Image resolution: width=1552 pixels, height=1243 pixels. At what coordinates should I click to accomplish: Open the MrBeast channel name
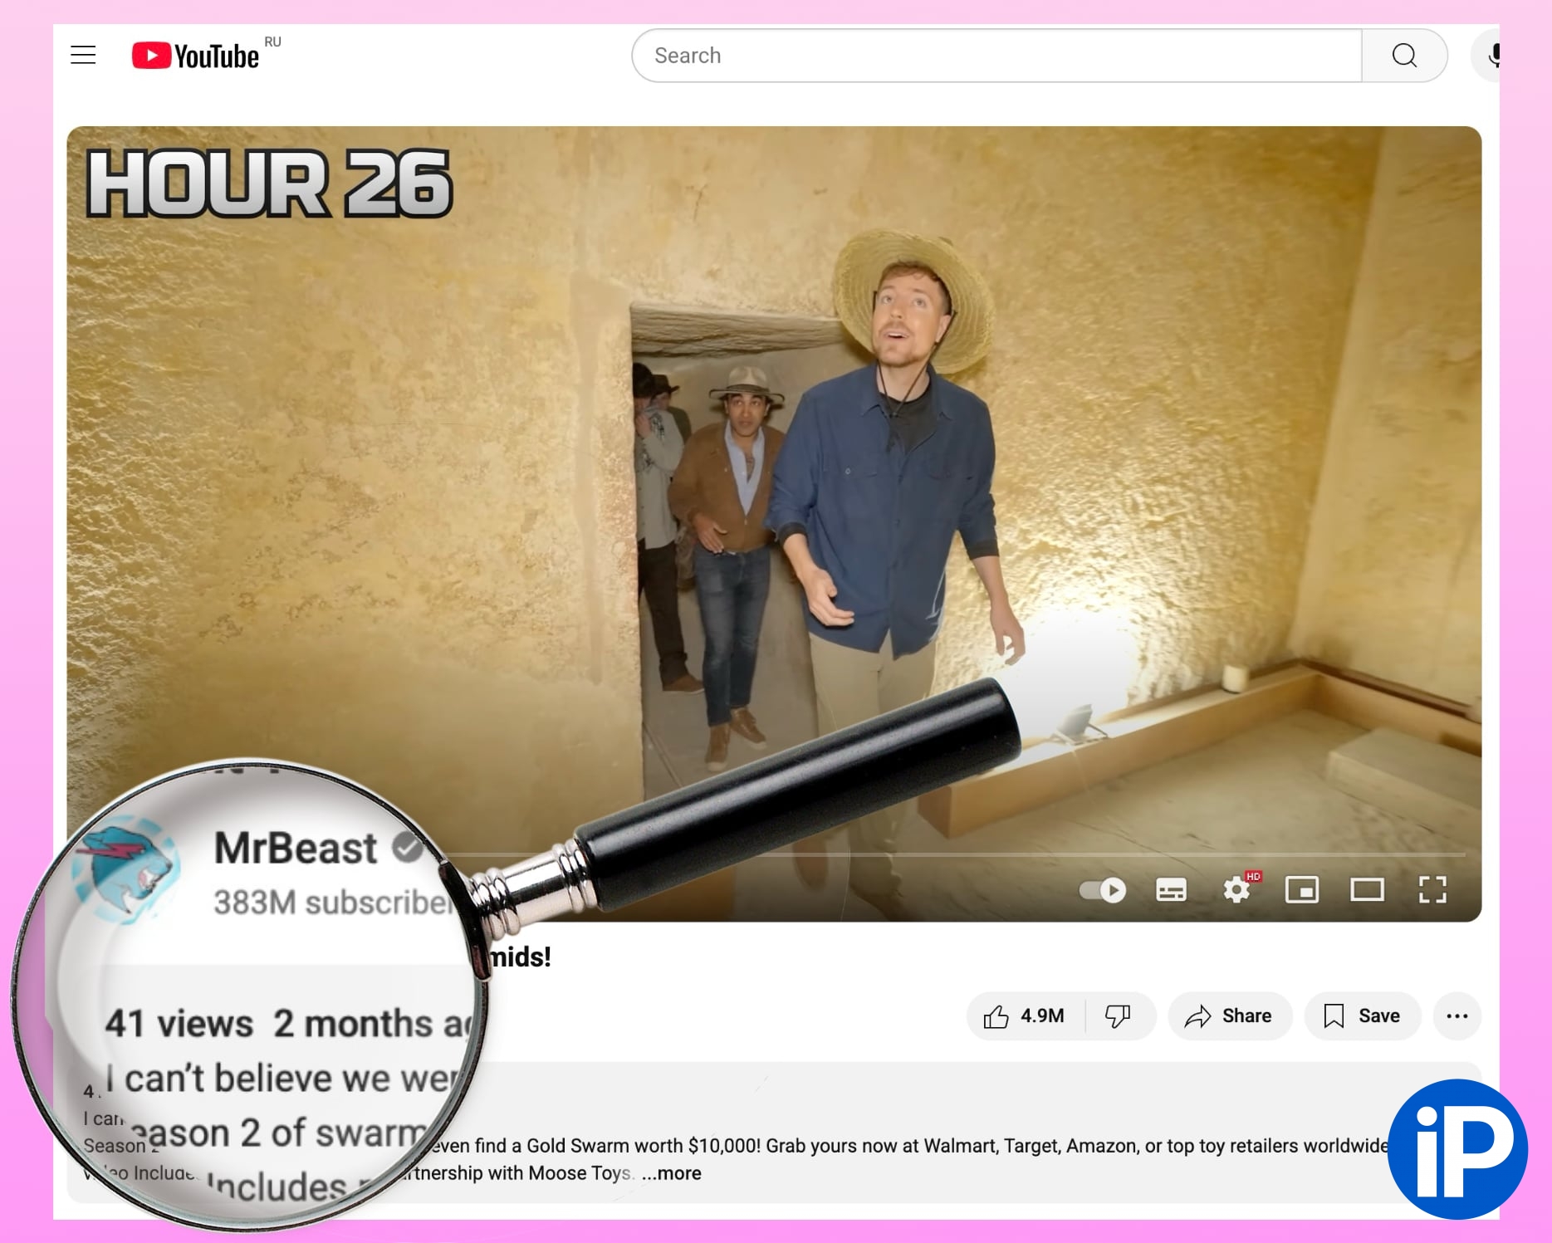[x=295, y=848]
